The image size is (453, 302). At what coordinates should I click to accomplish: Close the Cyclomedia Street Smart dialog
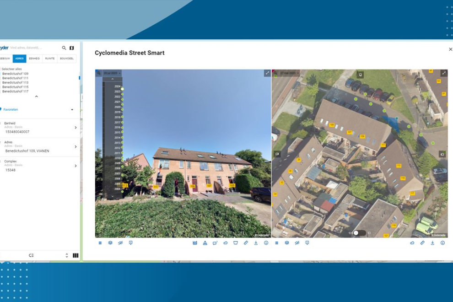click(x=450, y=49)
